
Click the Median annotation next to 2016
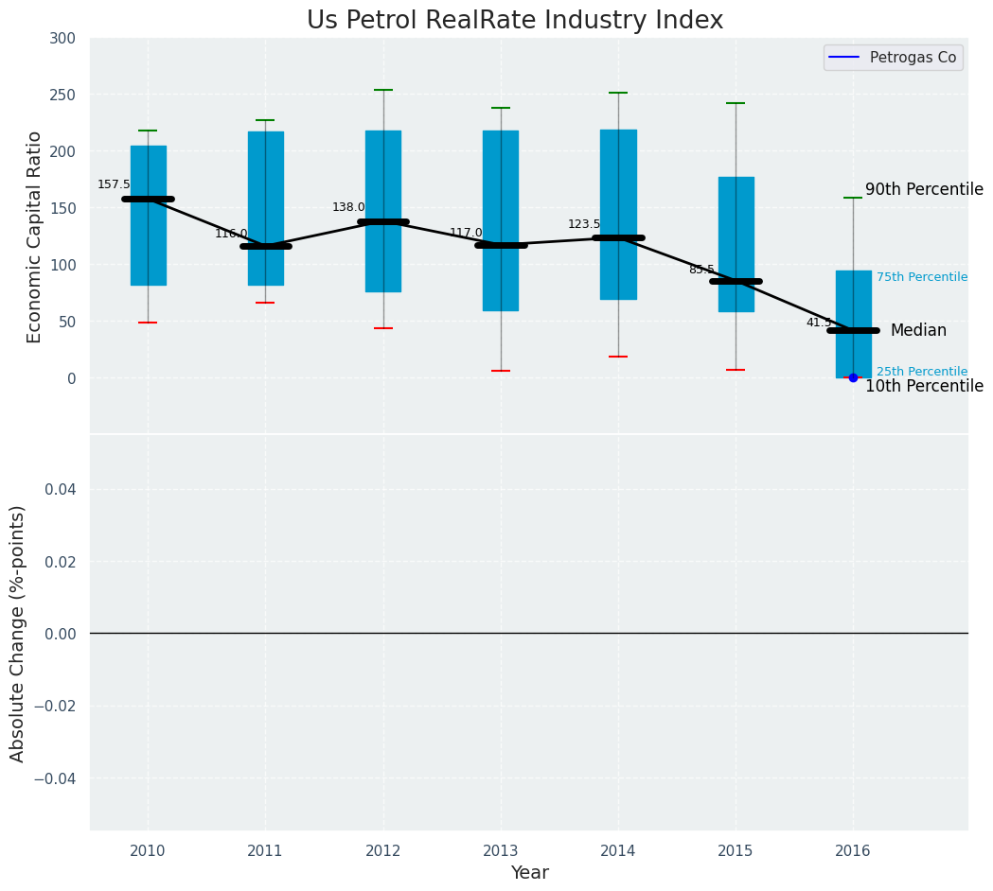(918, 330)
